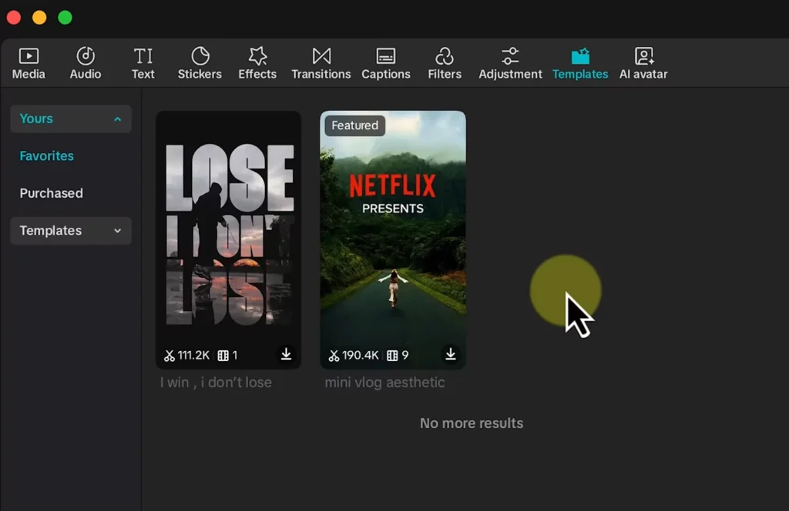The height and width of the screenshot is (511, 789).
Task: Click the green macOS fullscreen button
Action: pyautogui.click(x=65, y=17)
